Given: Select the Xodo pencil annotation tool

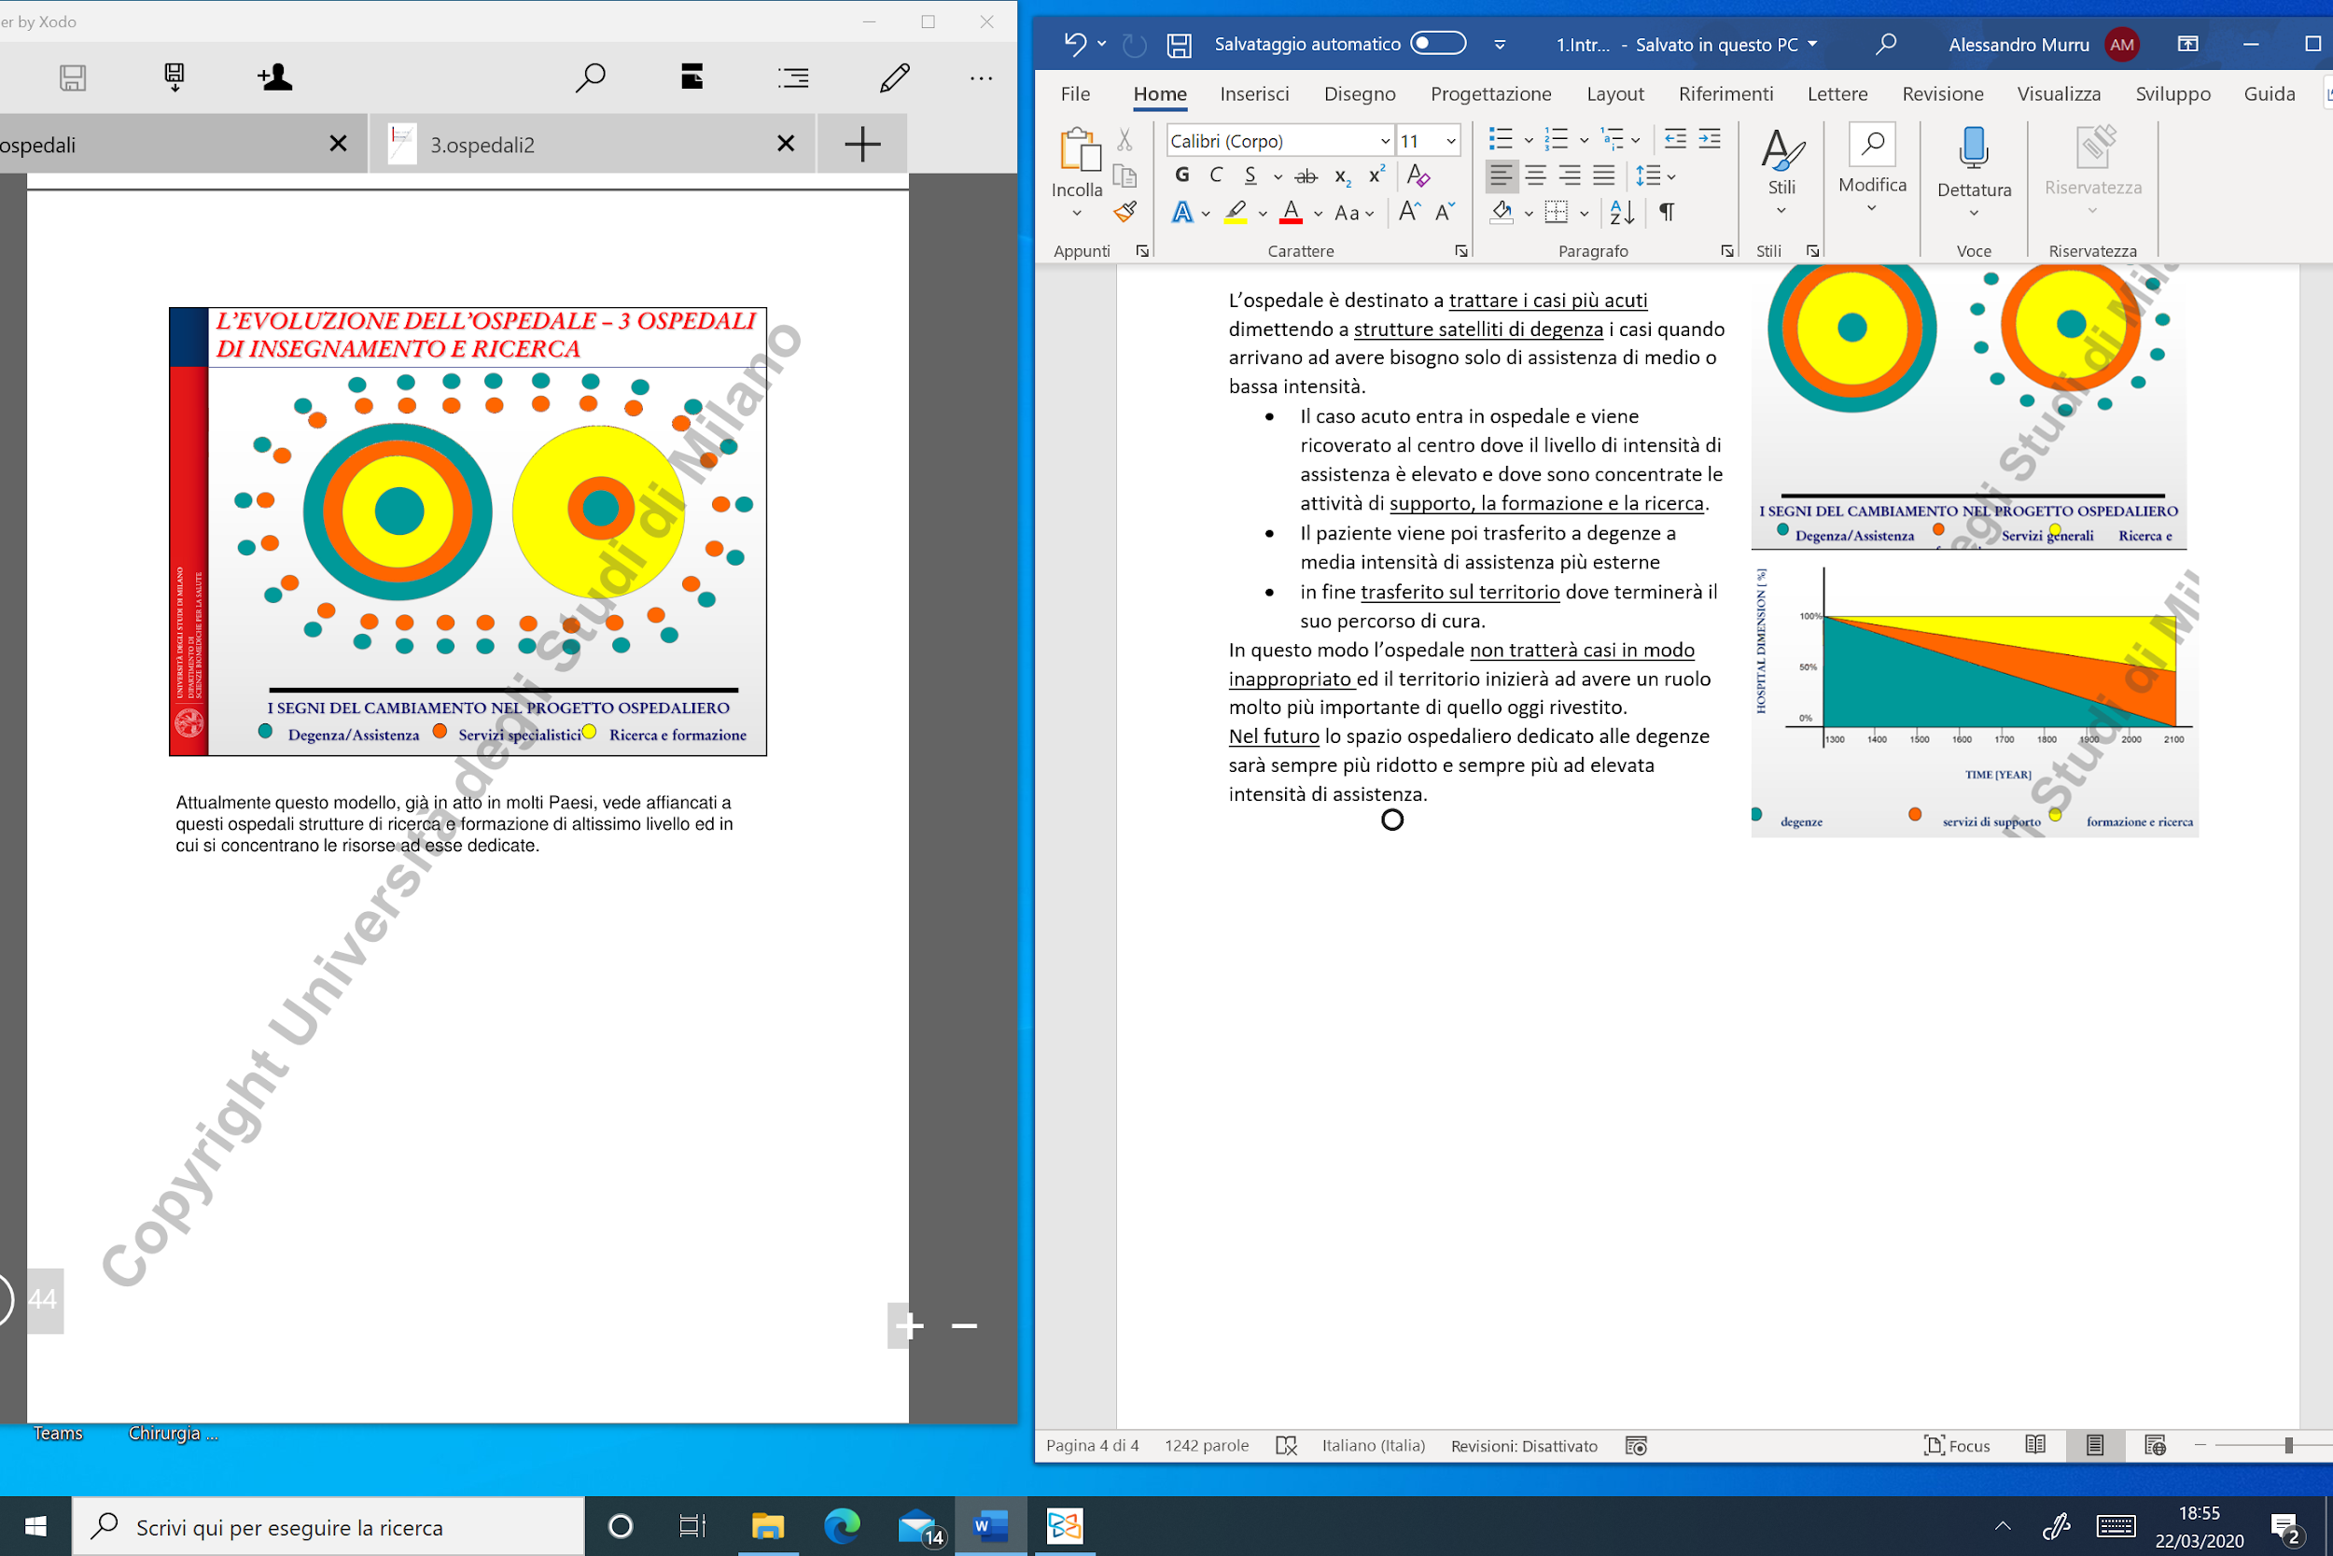Looking at the screenshot, I should [895, 77].
